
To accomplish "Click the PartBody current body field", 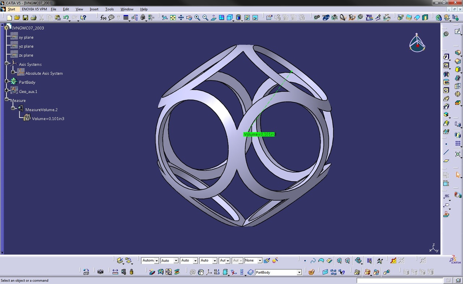I will tap(276, 272).
